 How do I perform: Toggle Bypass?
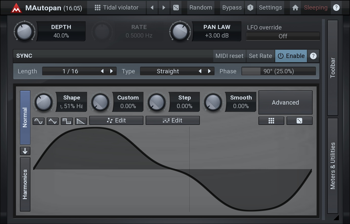(x=232, y=8)
